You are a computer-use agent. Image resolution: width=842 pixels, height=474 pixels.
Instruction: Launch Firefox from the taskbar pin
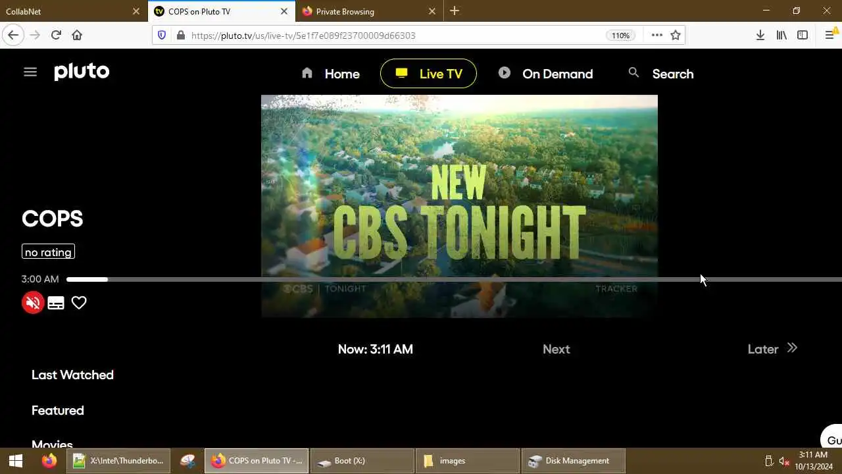click(49, 461)
